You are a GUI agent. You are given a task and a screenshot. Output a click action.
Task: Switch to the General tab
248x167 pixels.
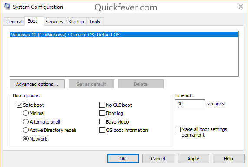click(14, 22)
